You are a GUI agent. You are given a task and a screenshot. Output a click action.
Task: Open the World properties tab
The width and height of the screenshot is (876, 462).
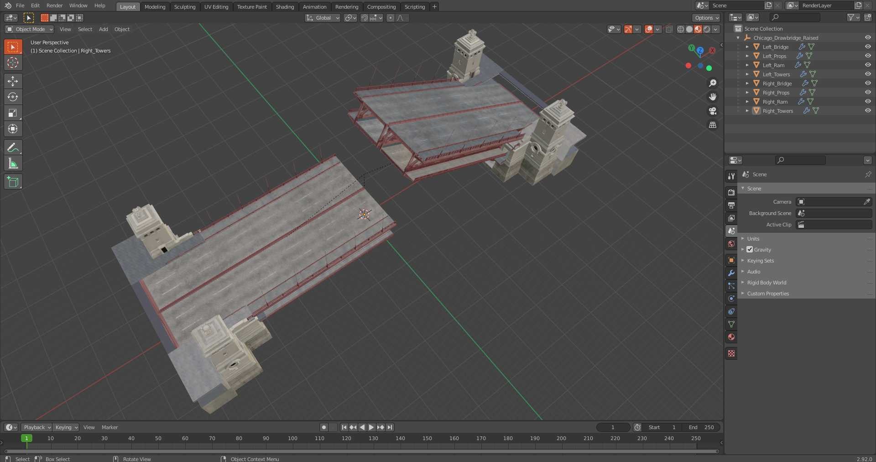click(x=731, y=244)
